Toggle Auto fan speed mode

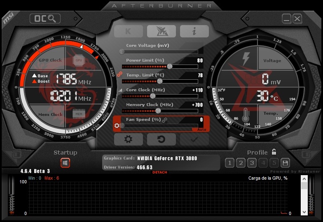[x=201, y=129]
